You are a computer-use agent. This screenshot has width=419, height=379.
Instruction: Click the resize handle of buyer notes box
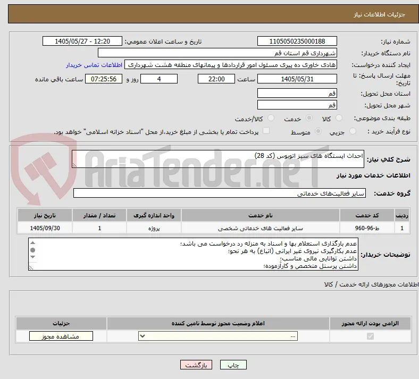point(31,267)
